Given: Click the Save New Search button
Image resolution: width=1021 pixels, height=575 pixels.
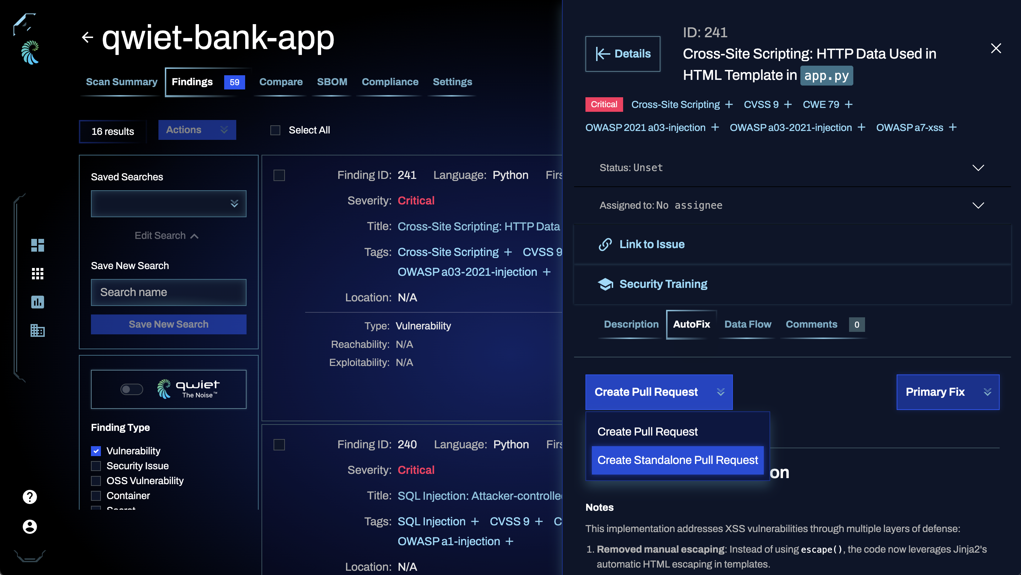Looking at the screenshot, I should pyautogui.click(x=168, y=324).
